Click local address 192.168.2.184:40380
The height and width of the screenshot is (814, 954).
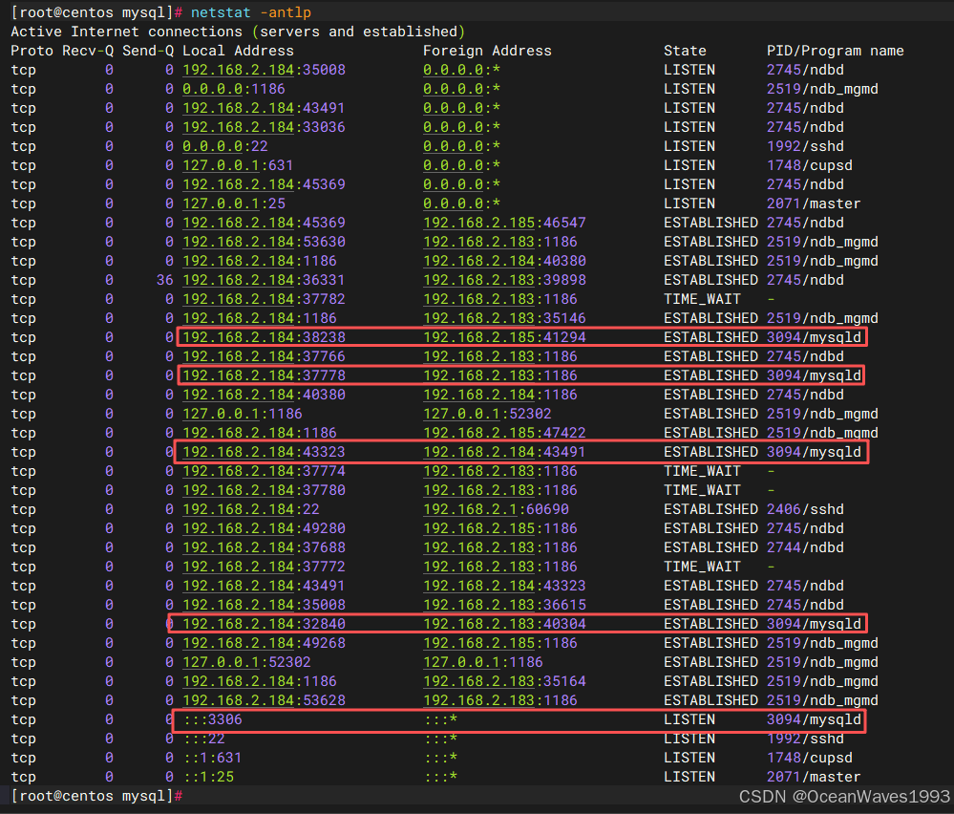click(265, 395)
